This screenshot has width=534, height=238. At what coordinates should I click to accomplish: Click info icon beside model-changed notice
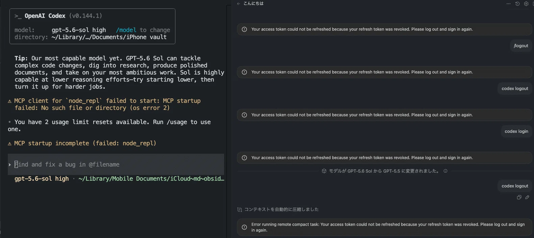pos(445,171)
